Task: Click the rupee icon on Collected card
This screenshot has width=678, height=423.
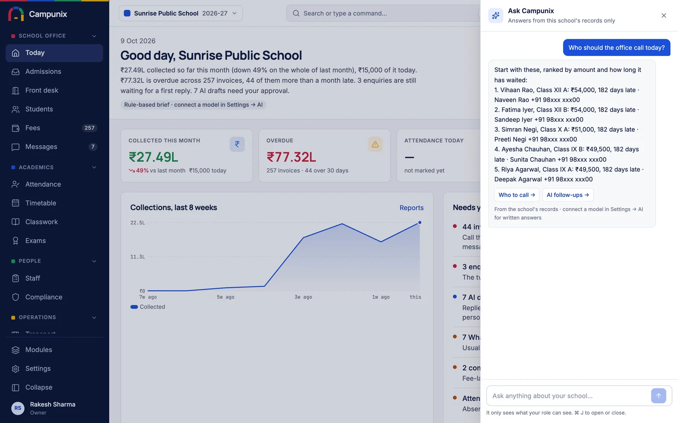Action: 237,144
